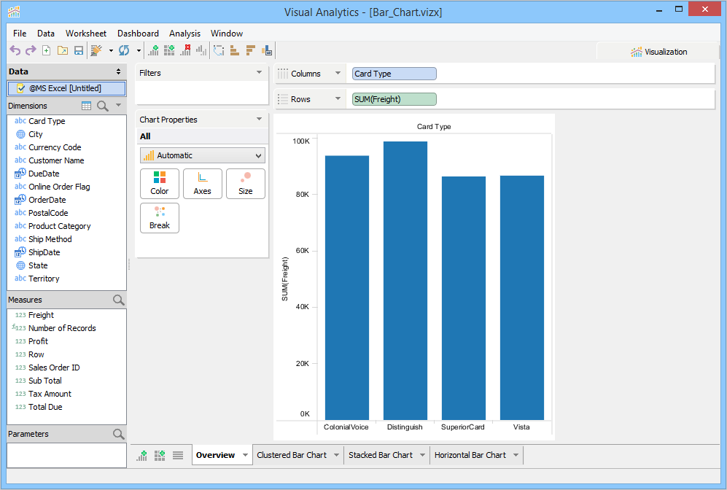Click the Axes button in Chart Properties
This screenshot has height=490, width=727.
click(202, 184)
